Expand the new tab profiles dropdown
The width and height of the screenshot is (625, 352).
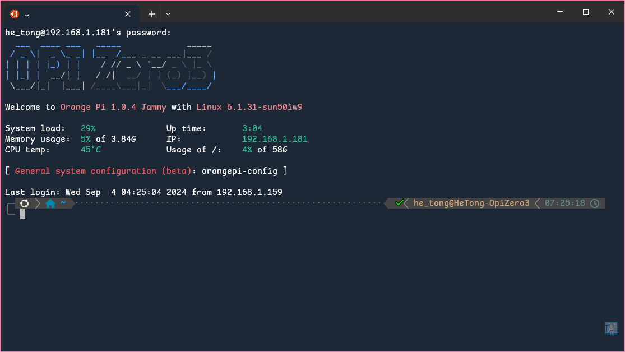(168, 14)
